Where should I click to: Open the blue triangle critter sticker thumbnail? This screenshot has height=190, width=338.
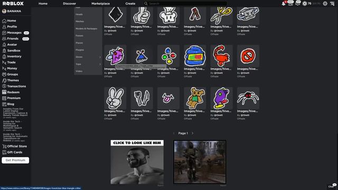[142, 56]
